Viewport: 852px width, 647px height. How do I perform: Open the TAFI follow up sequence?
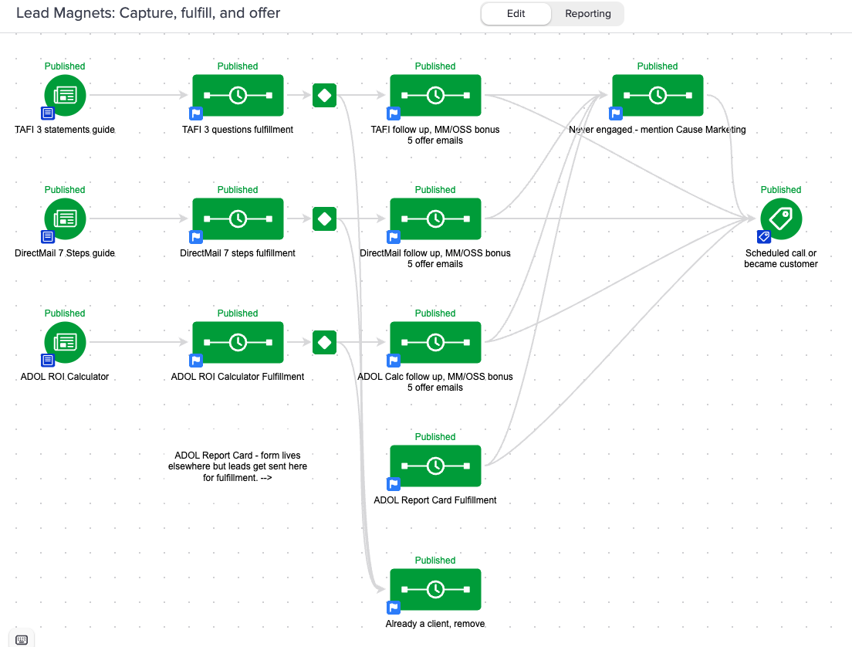coord(435,95)
